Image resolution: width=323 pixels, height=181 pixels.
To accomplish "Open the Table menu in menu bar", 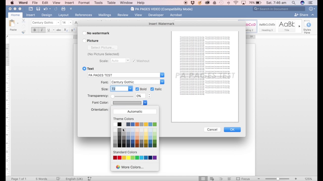I will (111, 3).
